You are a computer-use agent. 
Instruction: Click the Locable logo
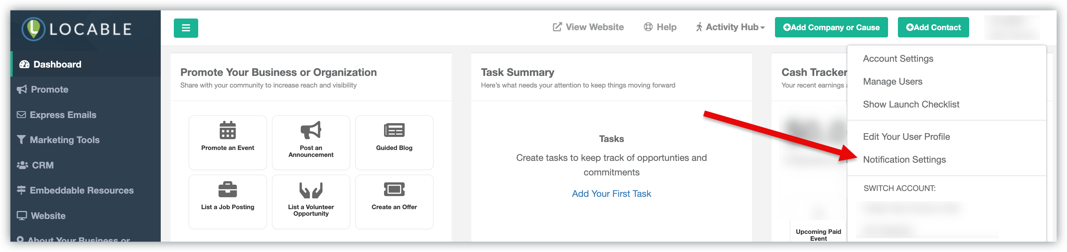(77, 29)
